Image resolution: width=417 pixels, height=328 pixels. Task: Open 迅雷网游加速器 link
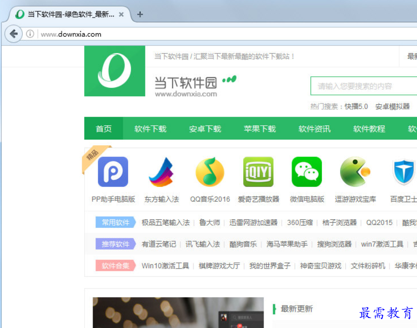(x=254, y=223)
